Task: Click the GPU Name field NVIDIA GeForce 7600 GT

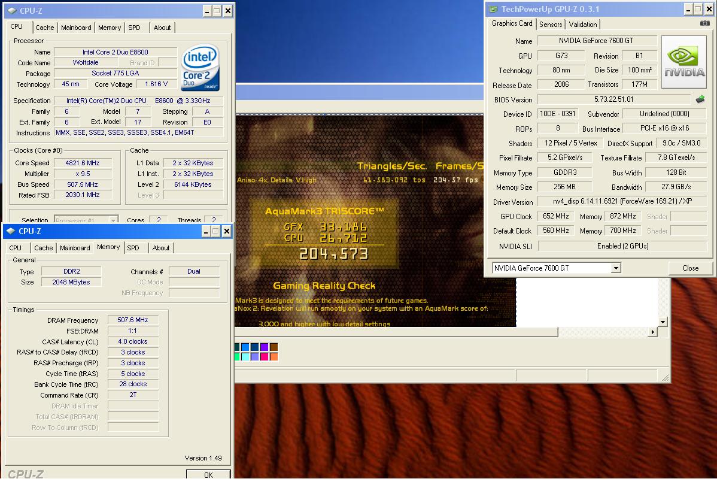Action: [597, 41]
